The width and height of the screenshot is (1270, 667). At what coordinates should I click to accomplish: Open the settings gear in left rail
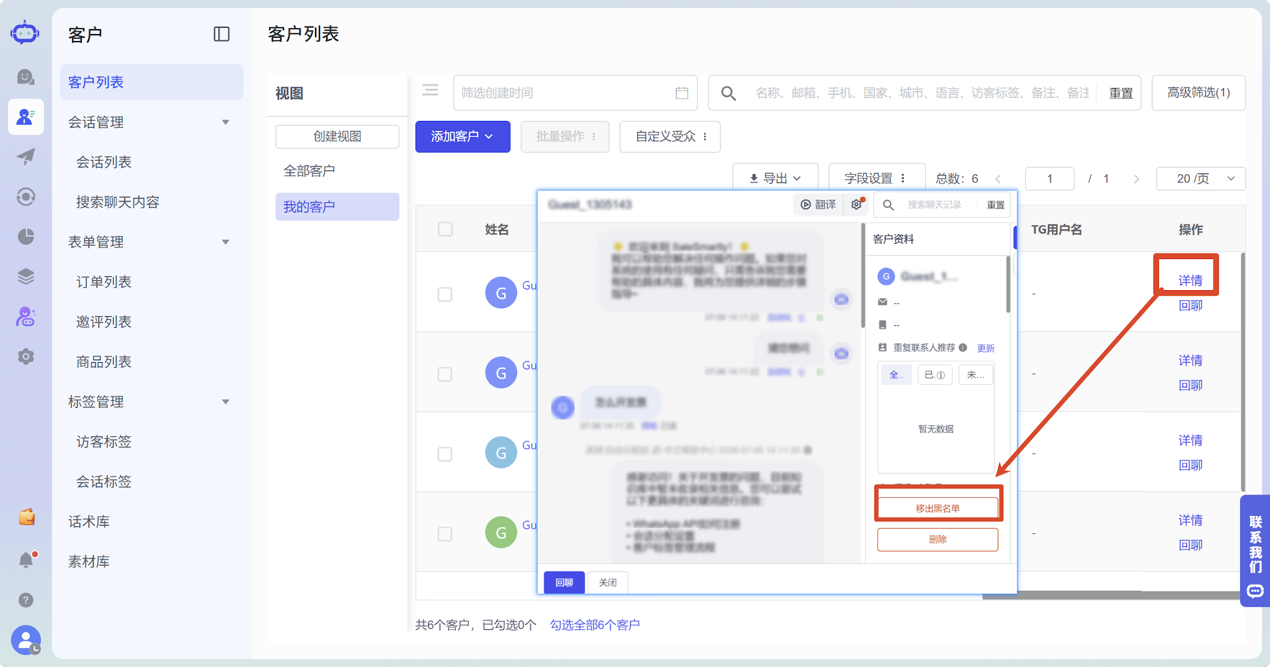[x=26, y=356]
